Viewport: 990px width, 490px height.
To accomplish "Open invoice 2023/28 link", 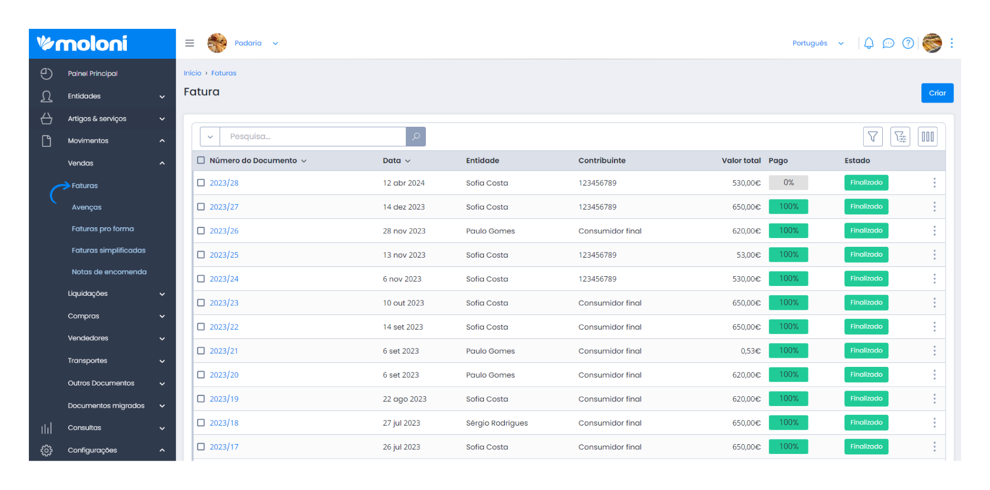I will [224, 183].
